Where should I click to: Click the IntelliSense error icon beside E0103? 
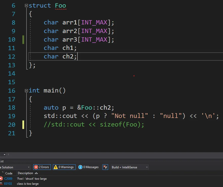1,183
